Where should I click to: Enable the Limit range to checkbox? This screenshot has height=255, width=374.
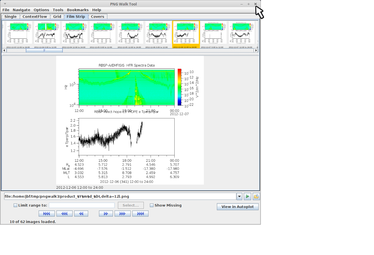point(16,205)
